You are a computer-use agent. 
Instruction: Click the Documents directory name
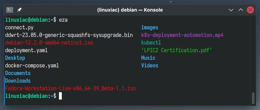click(x=18, y=73)
